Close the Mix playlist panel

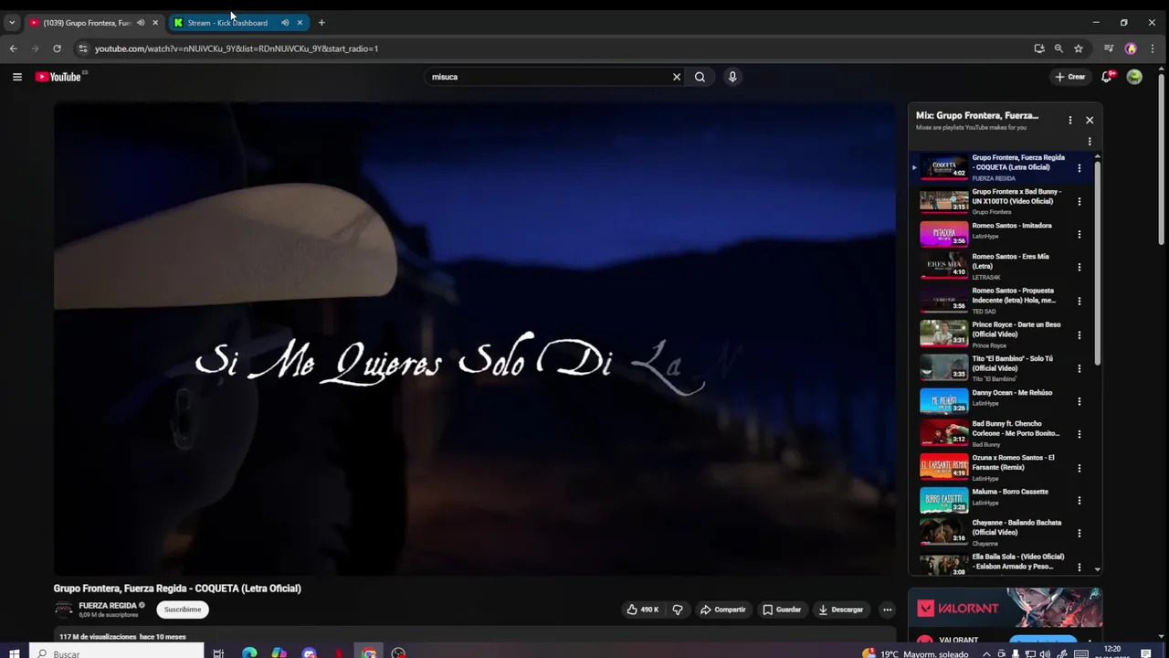(x=1089, y=120)
